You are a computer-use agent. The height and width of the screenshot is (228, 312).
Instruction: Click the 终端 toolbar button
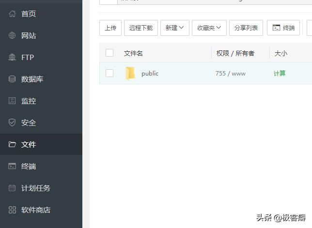tap(283, 28)
